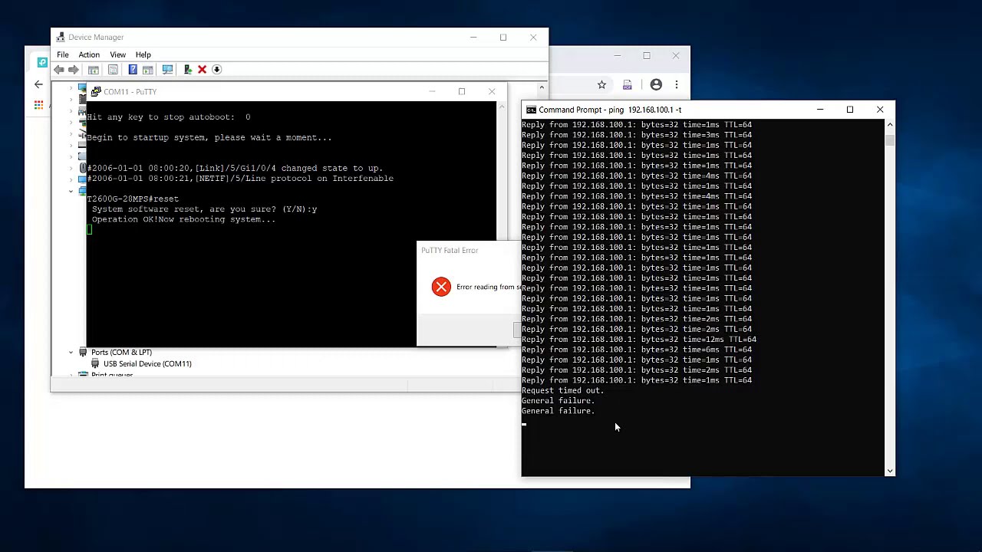Click PuTTY icon in COM11 title bar

96,91
